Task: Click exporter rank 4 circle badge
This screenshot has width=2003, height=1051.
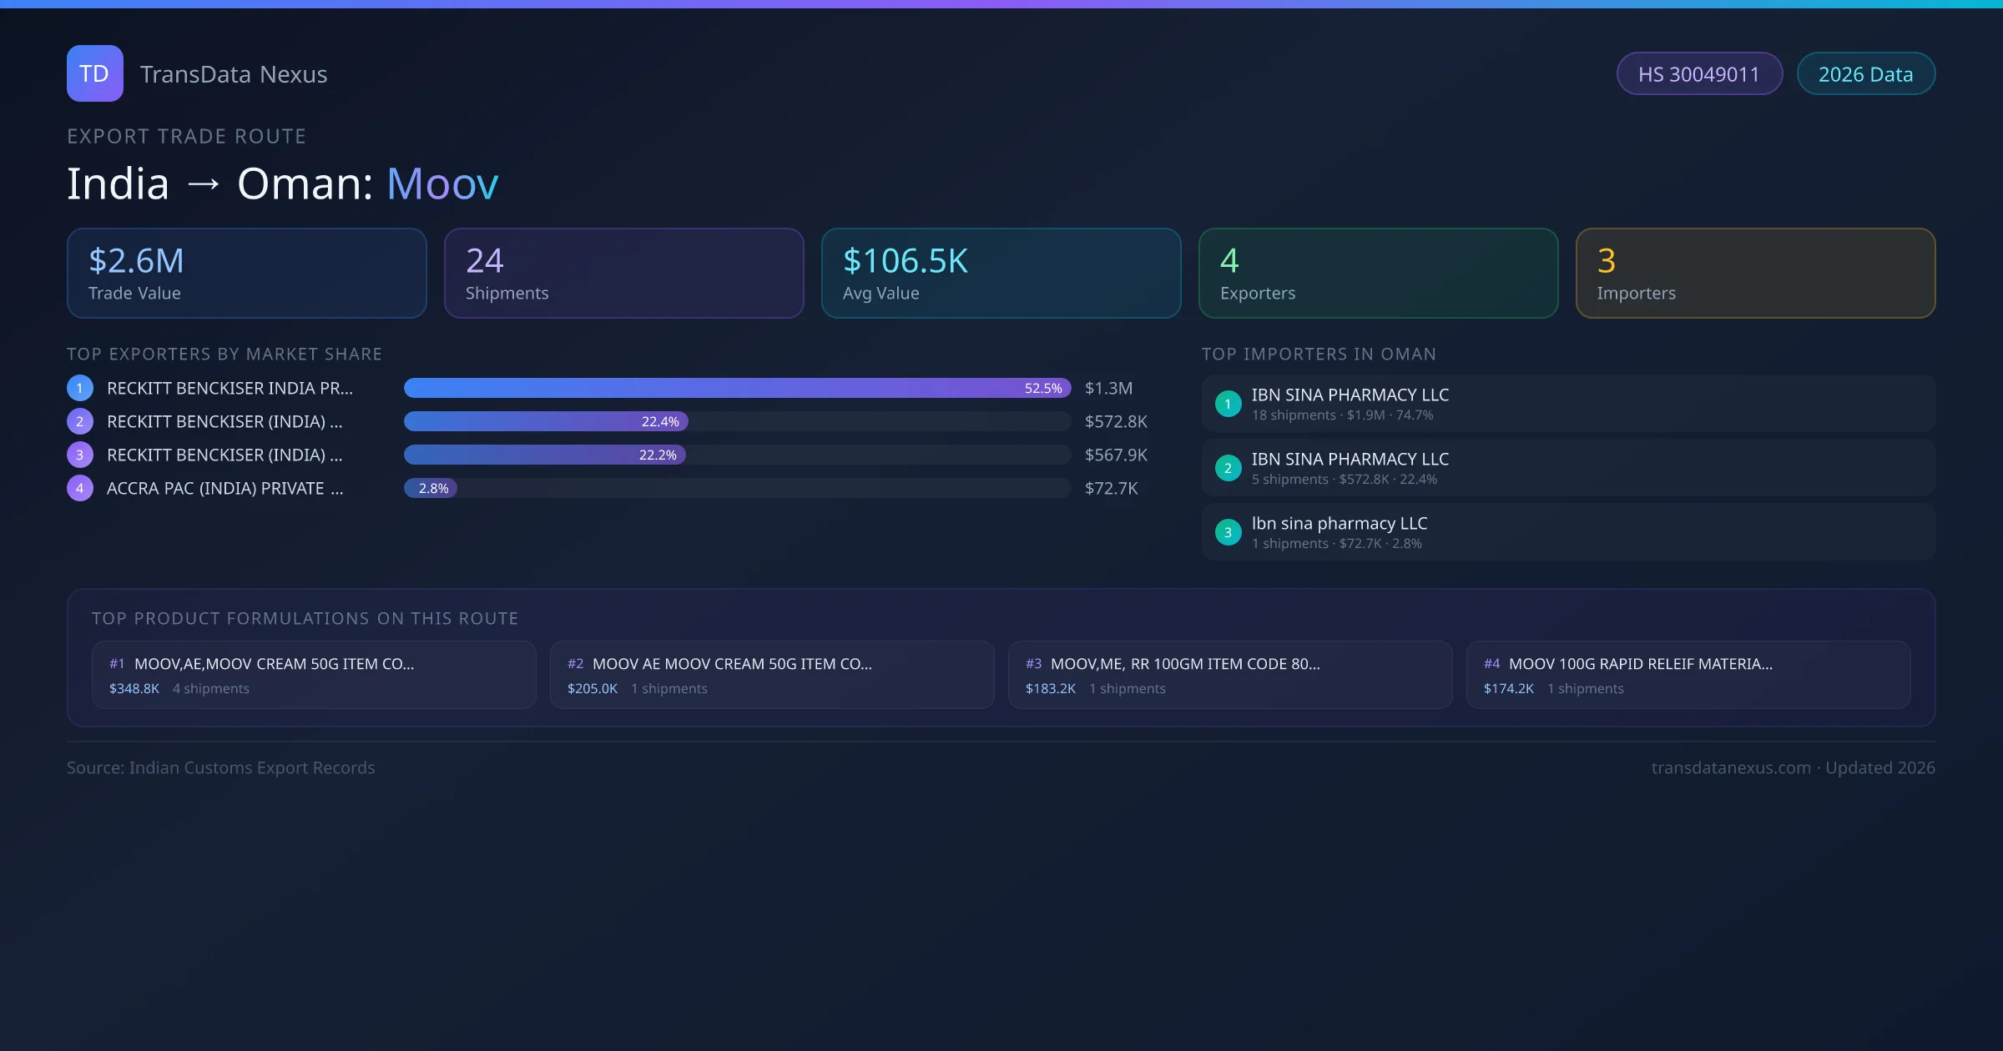Action: click(x=79, y=488)
